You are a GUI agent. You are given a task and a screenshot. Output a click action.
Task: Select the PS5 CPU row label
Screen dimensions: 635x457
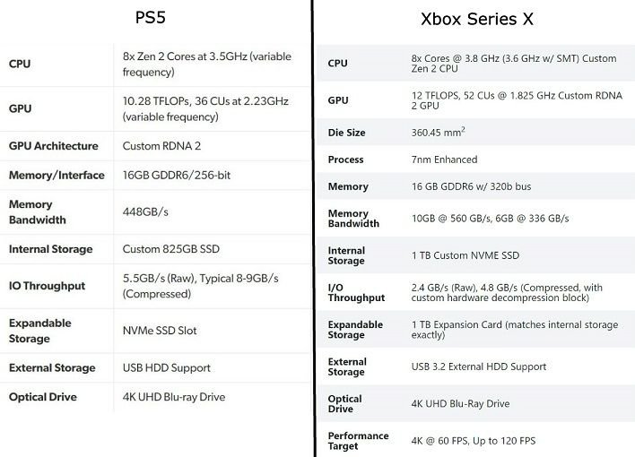(20, 64)
